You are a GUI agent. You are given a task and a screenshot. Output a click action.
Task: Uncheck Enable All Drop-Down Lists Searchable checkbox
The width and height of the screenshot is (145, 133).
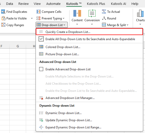tap(41, 39)
